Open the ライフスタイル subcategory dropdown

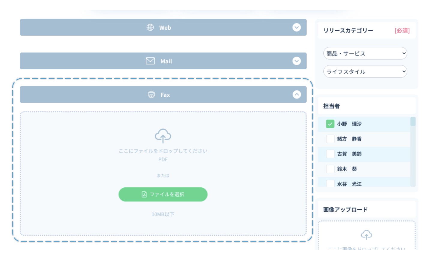coord(365,71)
